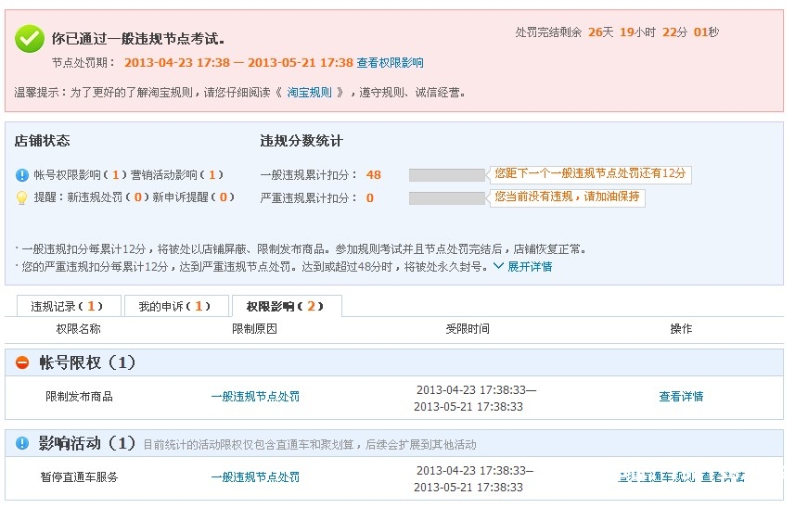Screen dimensions: 808x508
Task: Click the chevron arrow before 展开详情
Action: [498, 267]
